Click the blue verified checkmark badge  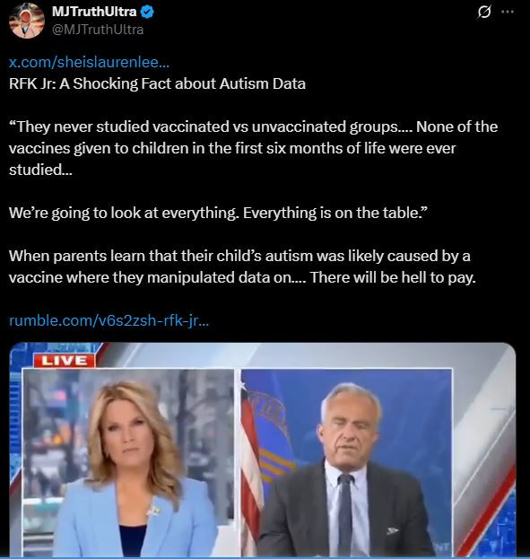(147, 13)
